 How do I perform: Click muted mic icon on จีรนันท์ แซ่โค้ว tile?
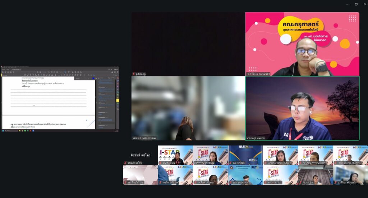coord(125,163)
